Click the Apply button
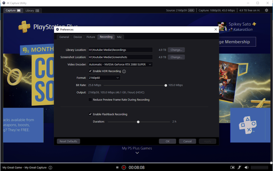Viewport: 273px width, 171px height. [x=208, y=141]
